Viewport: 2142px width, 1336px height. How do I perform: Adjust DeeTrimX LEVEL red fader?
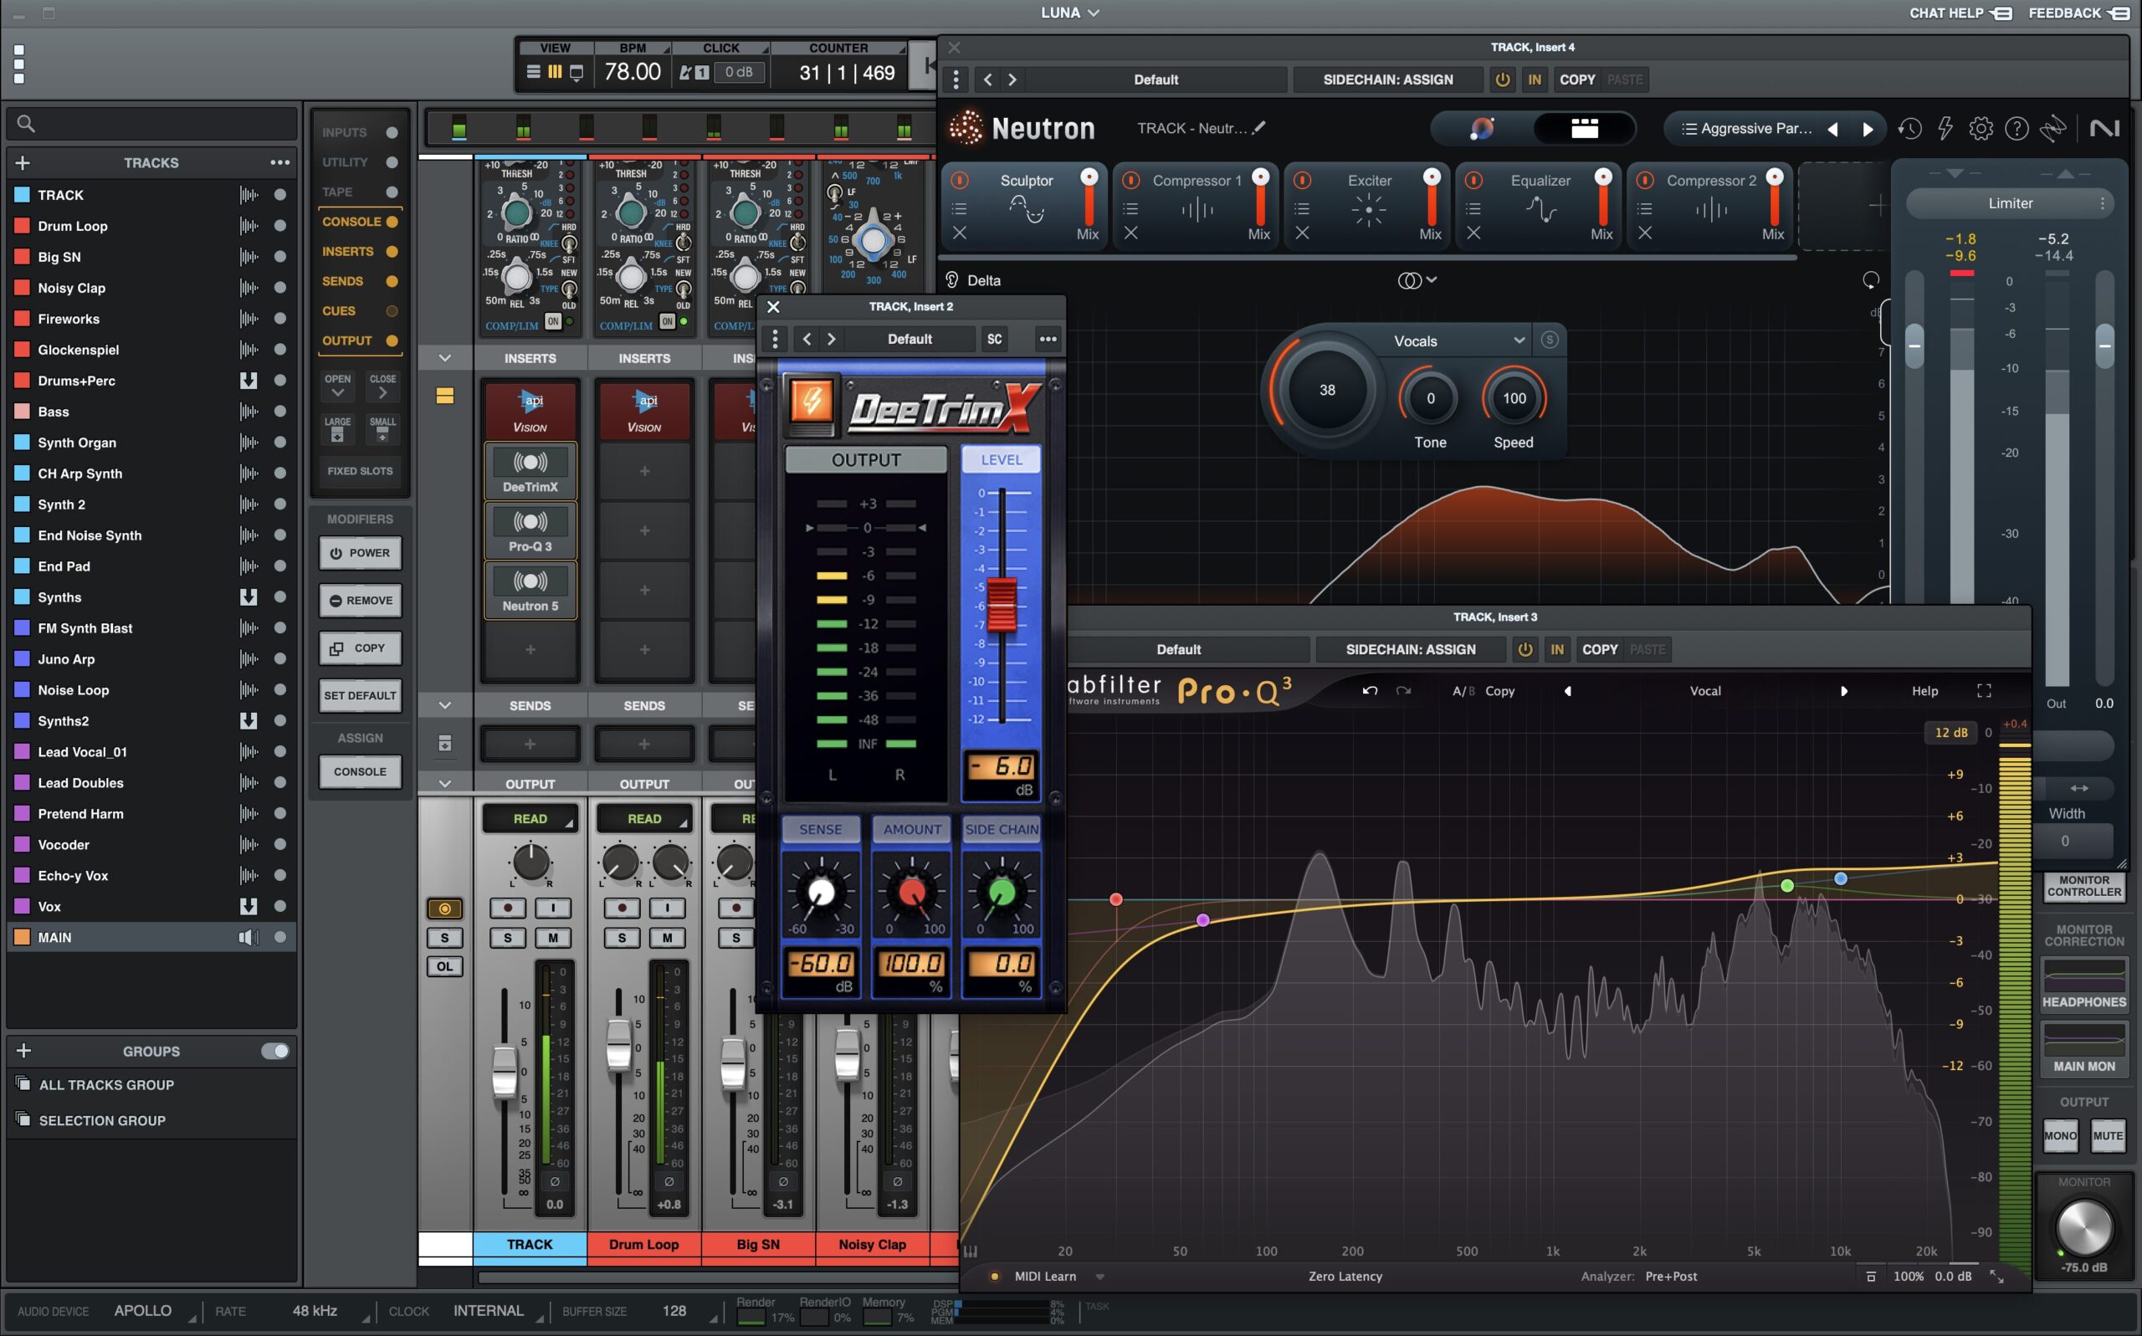[1002, 604]
